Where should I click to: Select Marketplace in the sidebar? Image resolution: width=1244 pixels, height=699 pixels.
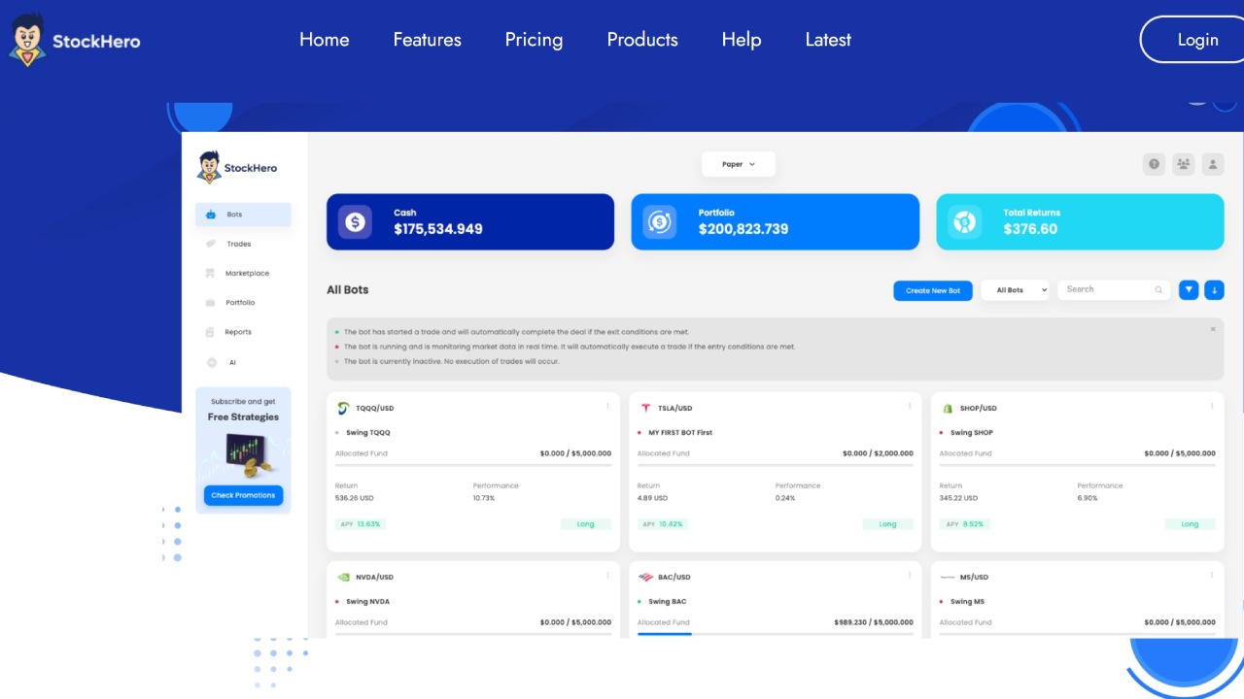[x=247, y=274]
